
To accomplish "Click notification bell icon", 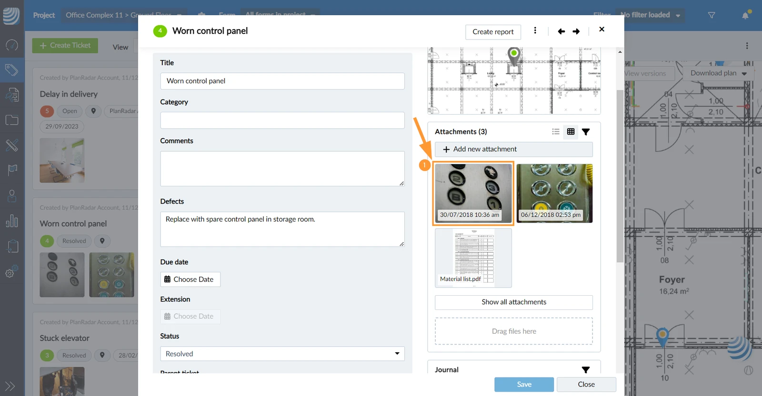I will (x=745, y=15).
